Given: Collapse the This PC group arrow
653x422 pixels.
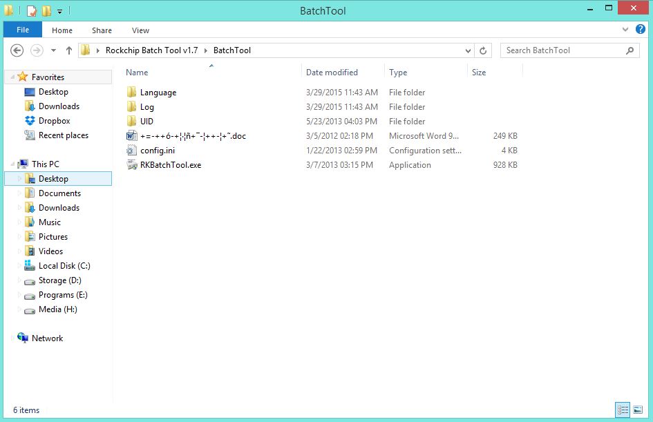Looking at the screenshot, I should point(12,164).
